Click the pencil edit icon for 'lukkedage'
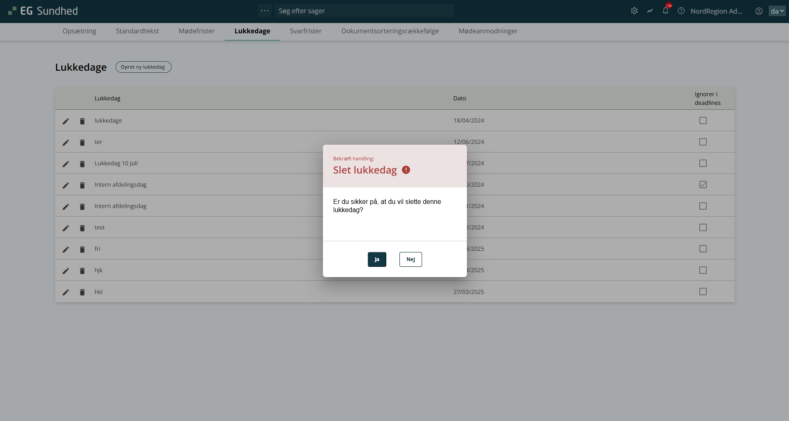The image size is (789, 421). click(66, 121)
